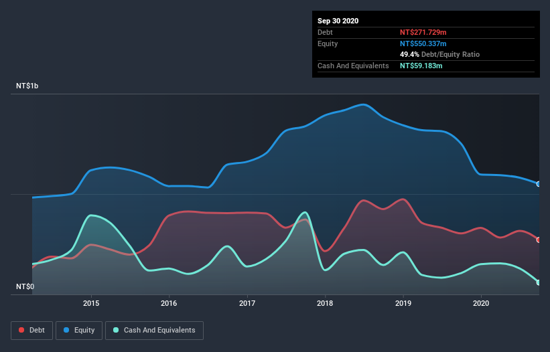Image resolution: width=550 pixels, height=352 pixels.
Task: Click the Debt tooltip row label
Action: 325,32
